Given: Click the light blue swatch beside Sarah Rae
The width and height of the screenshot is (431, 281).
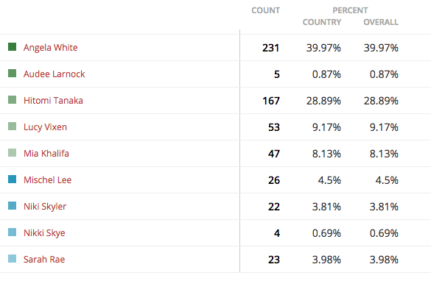Looking at the screenshot, I should tap(12, 258).
